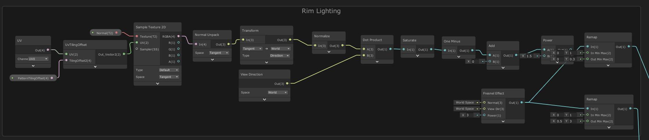Click Out(1) port on upper Remap node
This screenshot has height=140, width=649.
click(629, 47)
